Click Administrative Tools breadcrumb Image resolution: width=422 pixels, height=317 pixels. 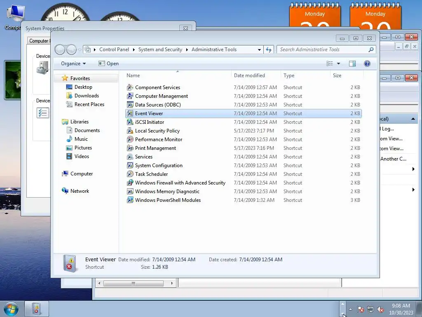[214, 50]
